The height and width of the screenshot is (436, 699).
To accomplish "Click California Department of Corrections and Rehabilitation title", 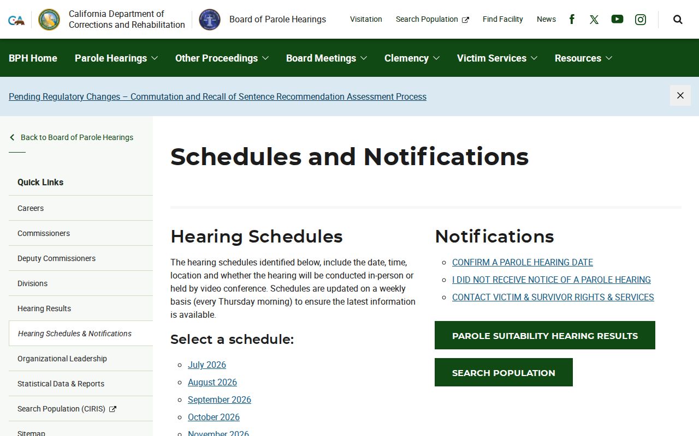I will (x=127, y=19).
